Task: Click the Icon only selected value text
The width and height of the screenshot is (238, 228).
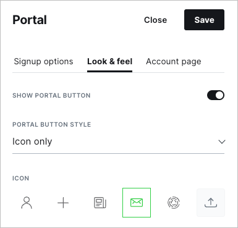Action: coord(32,141)
